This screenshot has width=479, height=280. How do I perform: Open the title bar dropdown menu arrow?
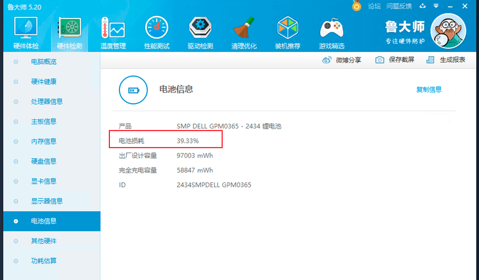[x=436, y=6]
